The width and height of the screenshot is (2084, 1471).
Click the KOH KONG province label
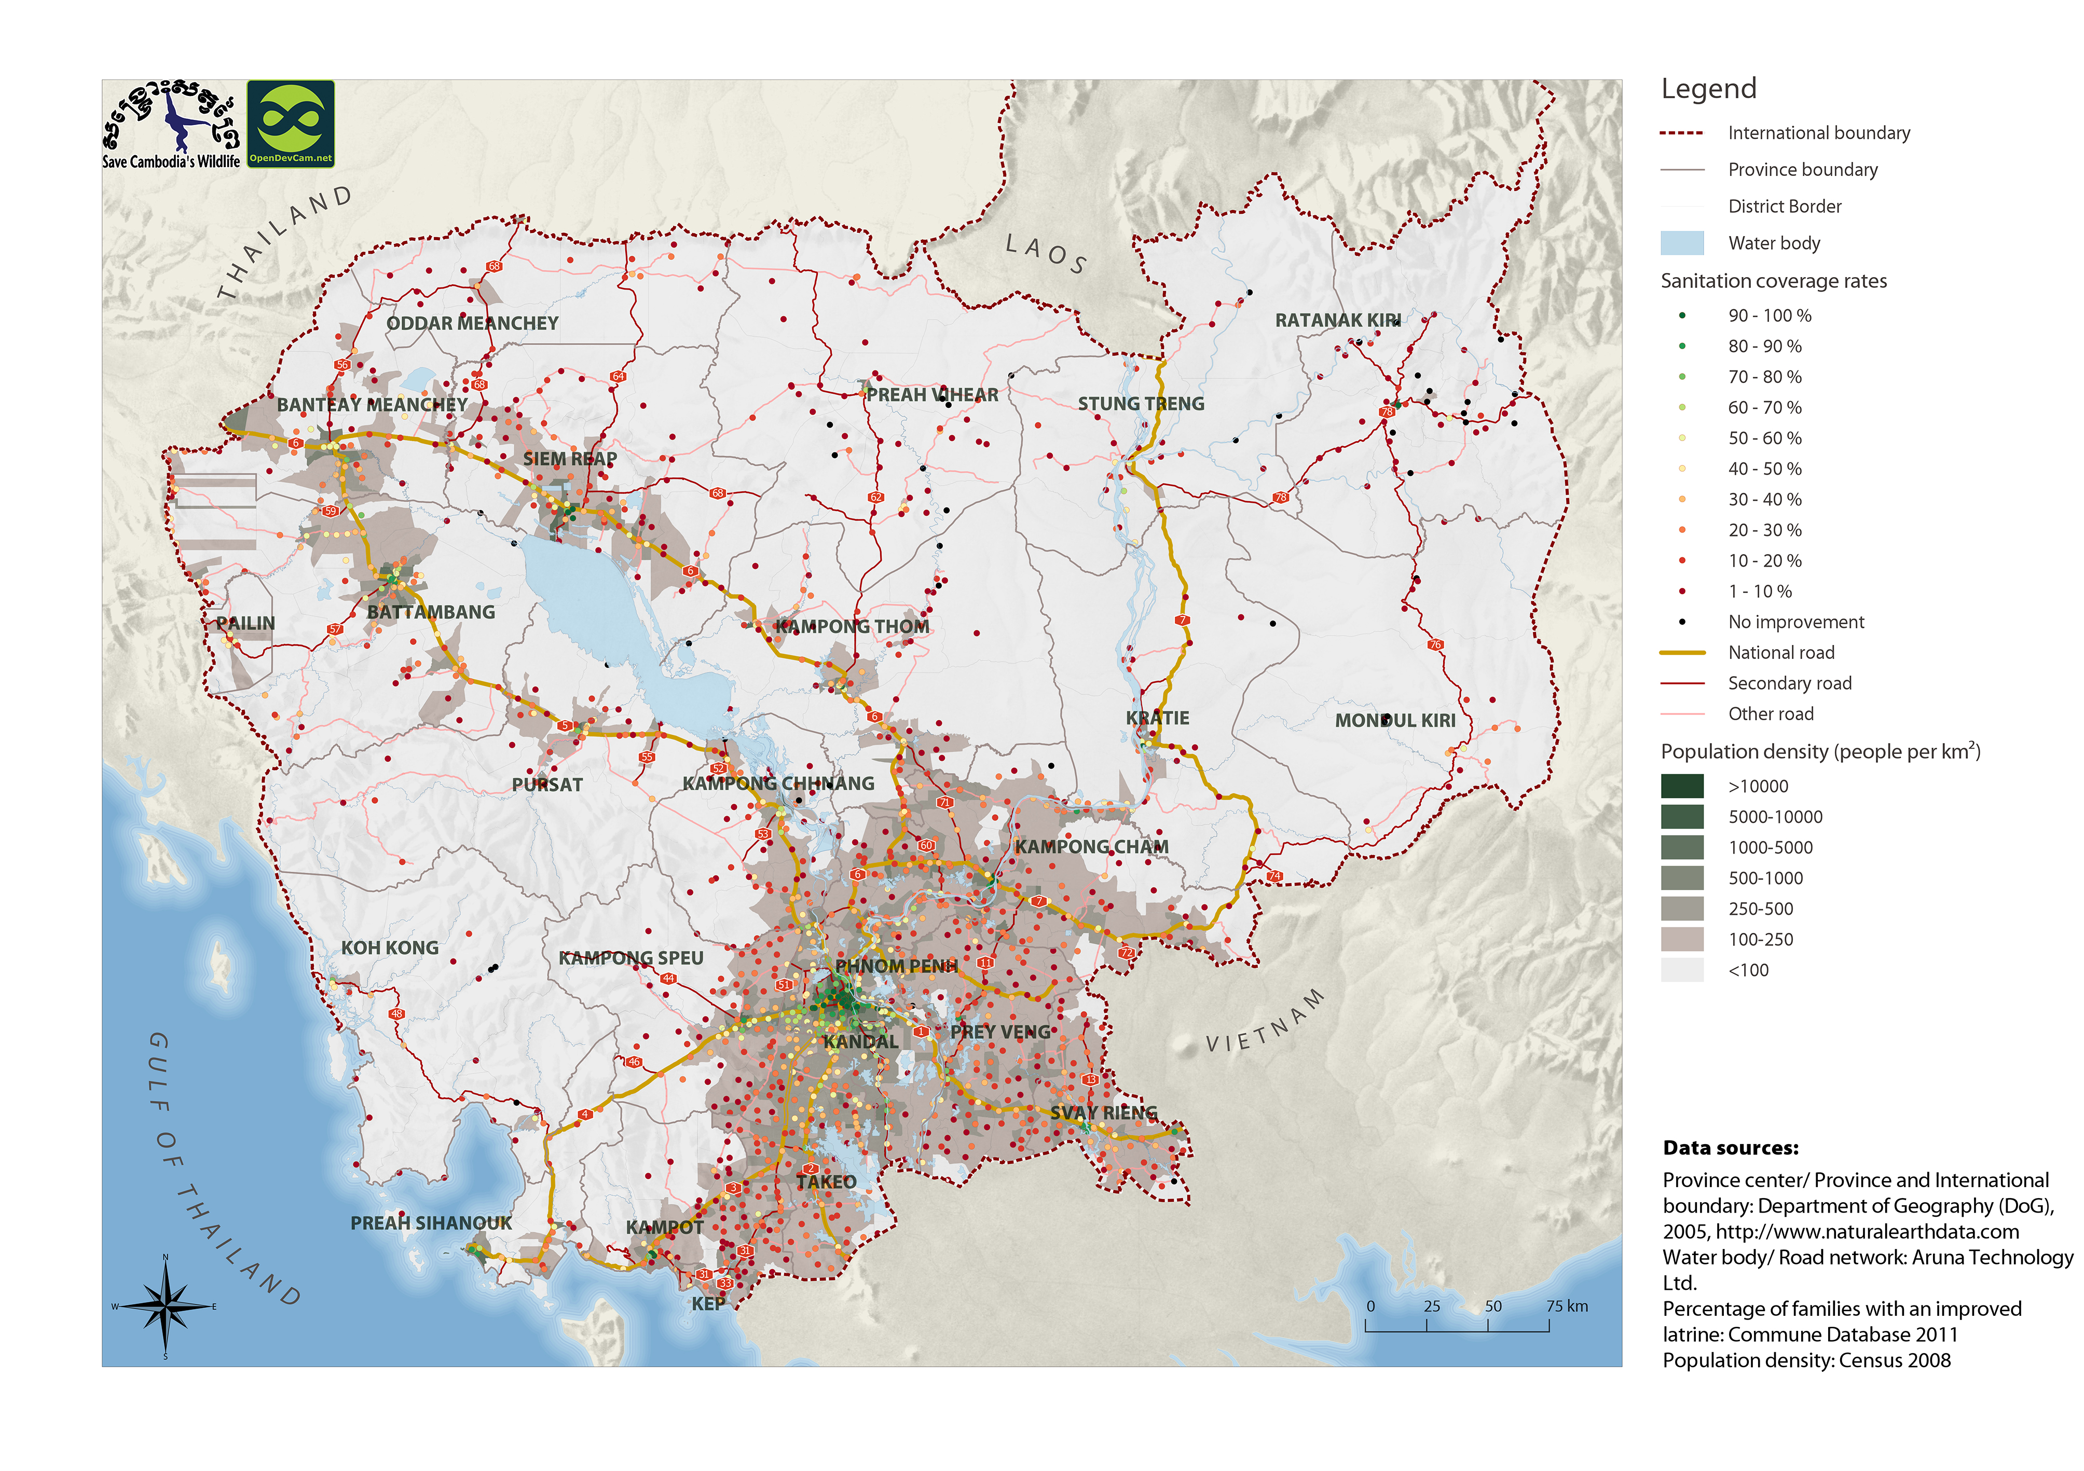tap(389, 948)
